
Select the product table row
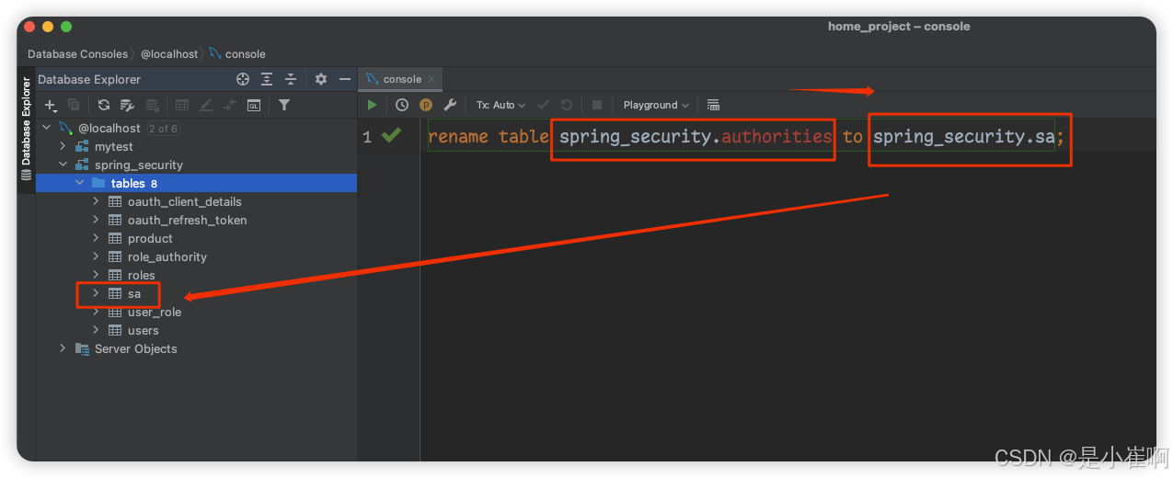click(196, 238)
